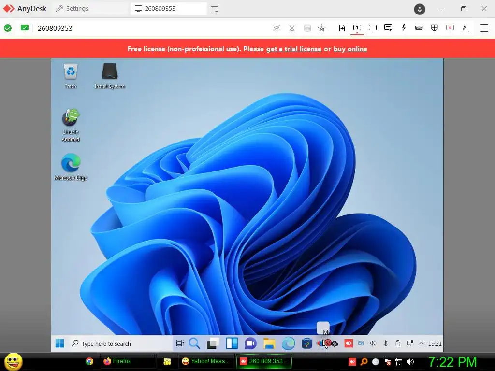The image size is (495, 371).
Task: Select the Linuxfx Android desktop icon
Action: click(x=71, y=125)
